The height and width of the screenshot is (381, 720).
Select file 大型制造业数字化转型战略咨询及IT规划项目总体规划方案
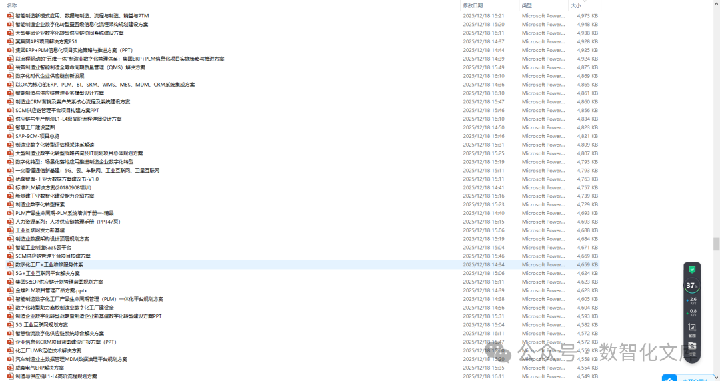(79, 153)
